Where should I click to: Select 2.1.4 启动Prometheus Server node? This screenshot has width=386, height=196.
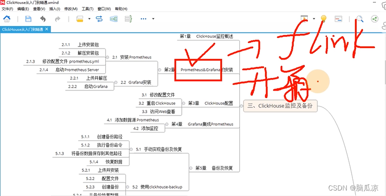[69, 69]
